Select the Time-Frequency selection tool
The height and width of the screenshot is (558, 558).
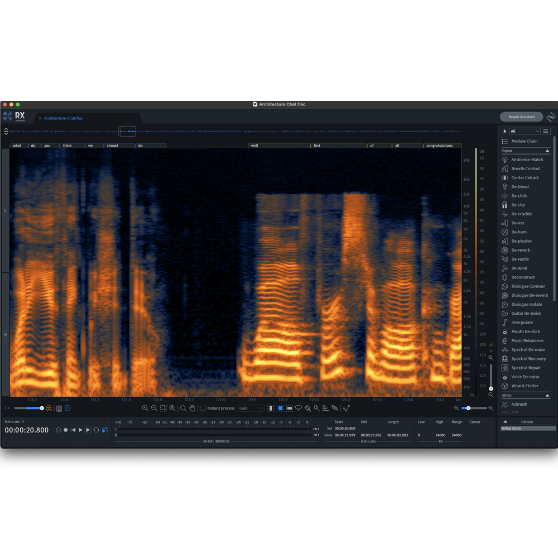(281, 408)
